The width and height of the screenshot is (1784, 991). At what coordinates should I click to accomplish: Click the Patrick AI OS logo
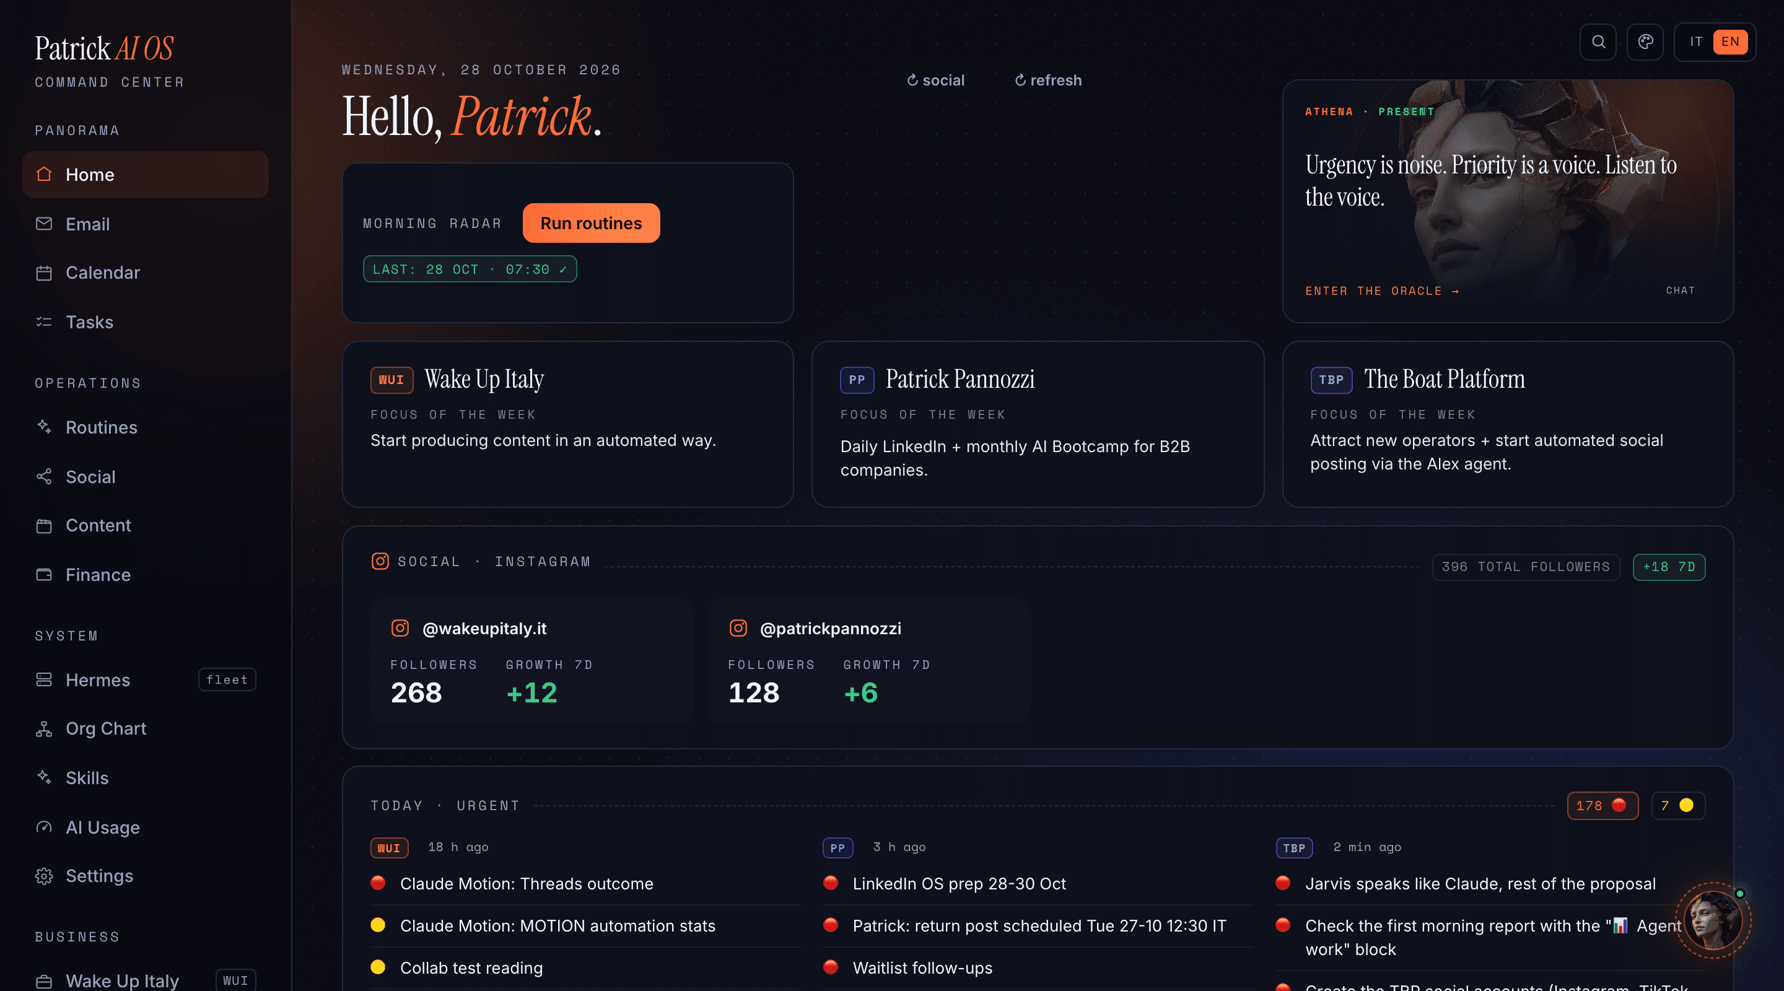coord(105,48)
